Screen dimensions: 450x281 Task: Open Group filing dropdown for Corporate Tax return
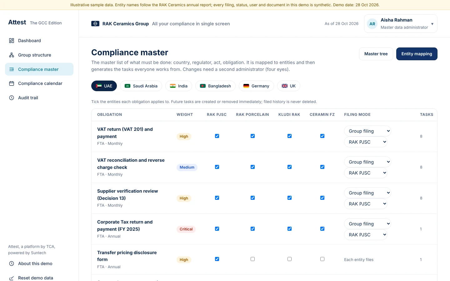(367, 224)
